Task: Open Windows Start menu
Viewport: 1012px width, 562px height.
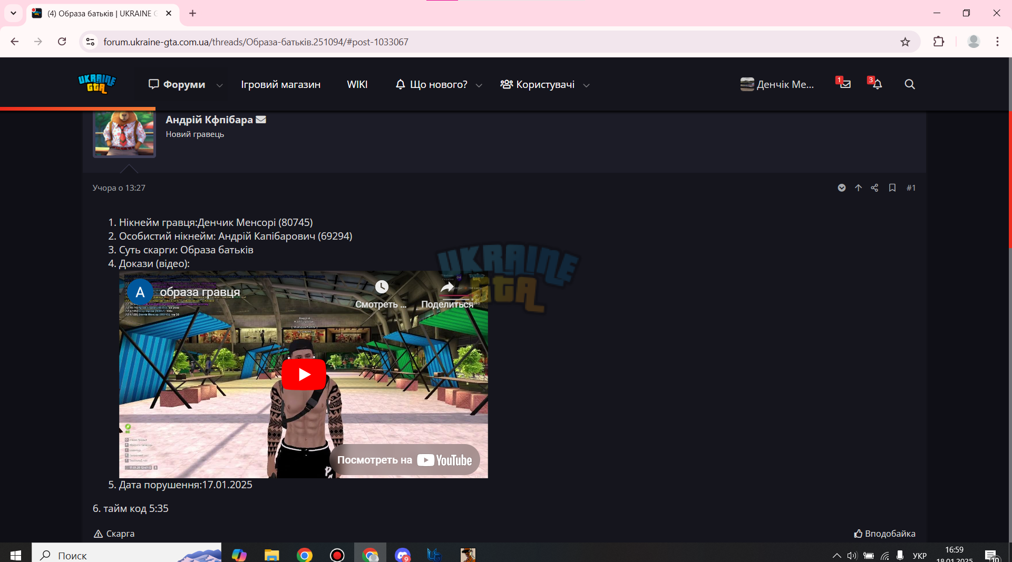Action: click(16, 555)
